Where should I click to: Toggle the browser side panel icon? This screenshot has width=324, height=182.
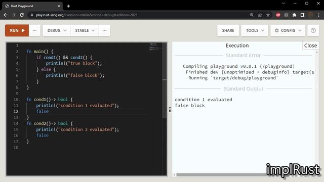point(302,15)
